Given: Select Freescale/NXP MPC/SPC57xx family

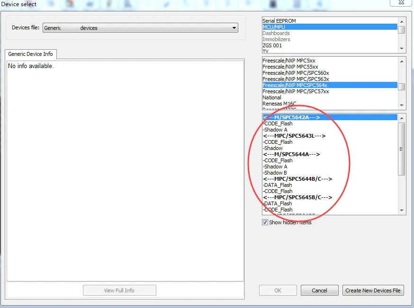Looking at the screenshot, I should [296, 91].
